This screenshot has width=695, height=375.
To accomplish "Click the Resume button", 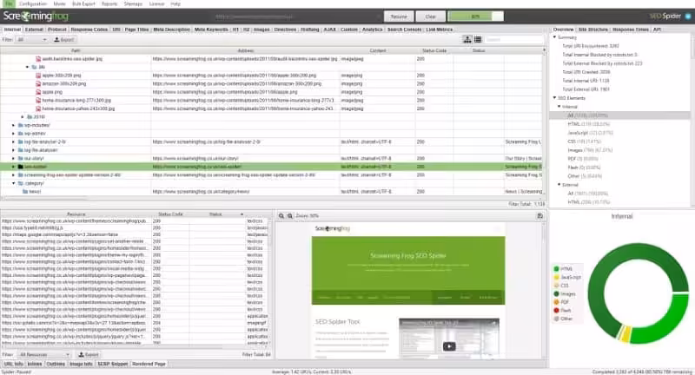I will point(399,16).
